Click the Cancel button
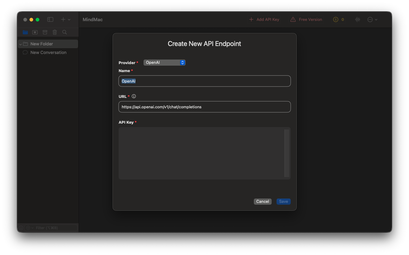Screen dimensions: 409x255 click(x=263, y=202)
